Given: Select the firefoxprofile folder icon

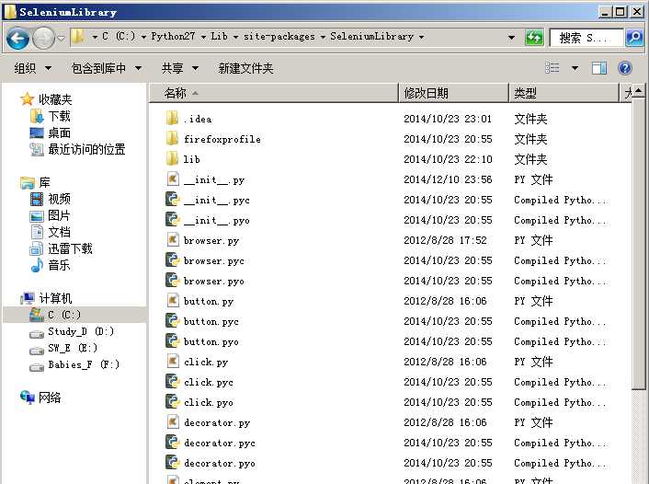Looking at the screenshot, I should (x=172, y=139).
